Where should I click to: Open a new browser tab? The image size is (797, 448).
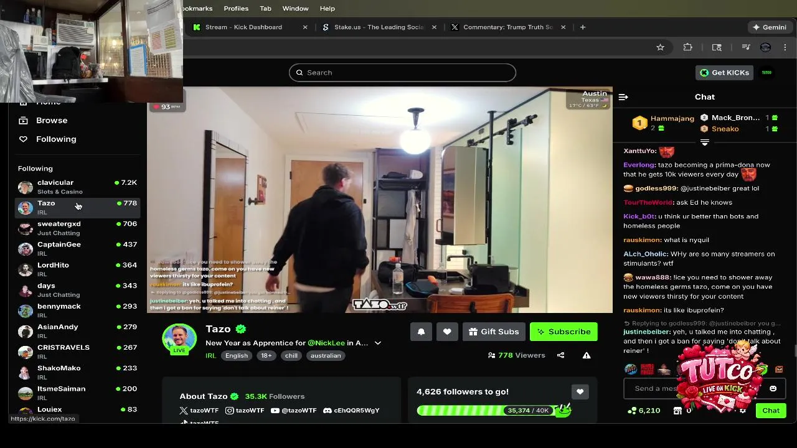pos(583,27)
